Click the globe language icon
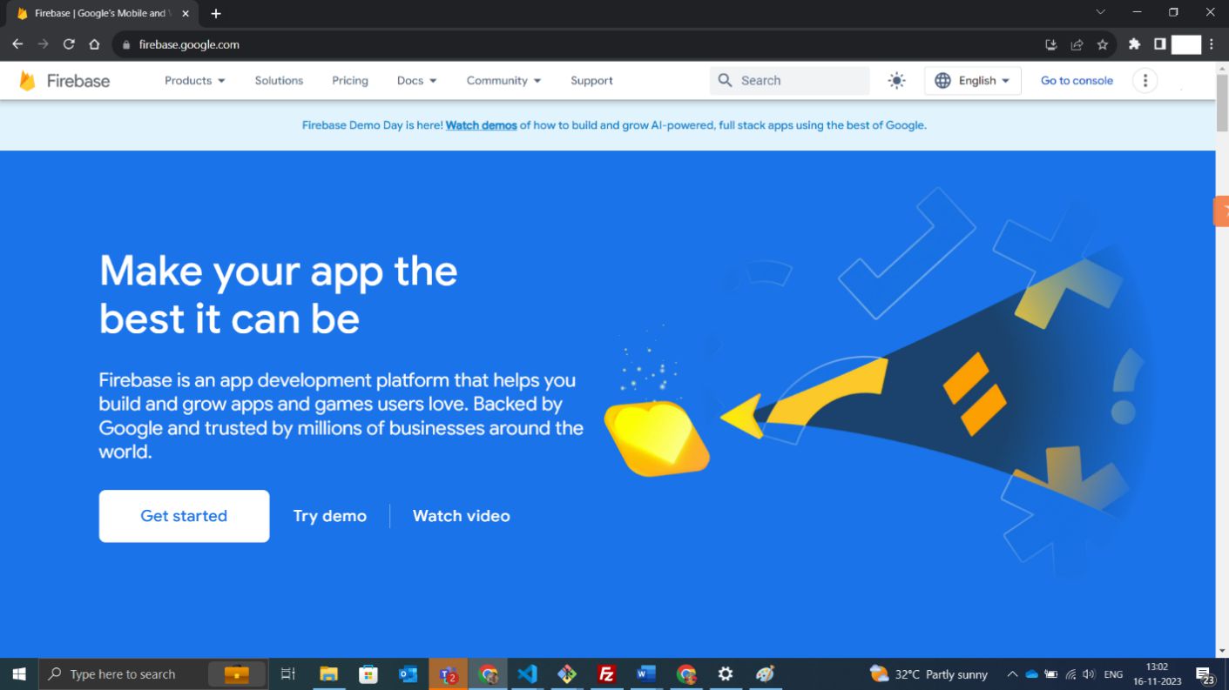 coord(942,80)
